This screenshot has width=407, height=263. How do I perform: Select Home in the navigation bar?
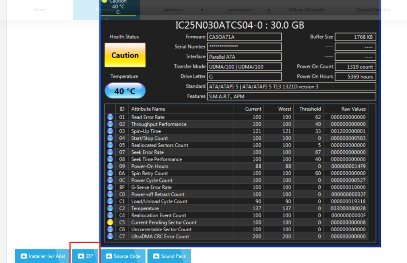pyautogui.click(x=40, y=10)
